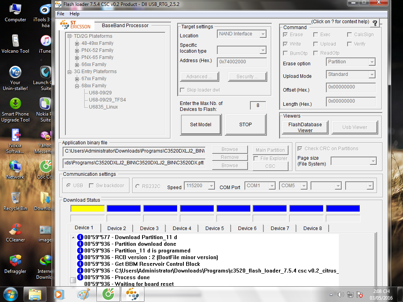The height and width of the screenshot is (302, 403).
Task: Click the context help question mark icon
Action: pyautogui.click(x=375, y=23)
